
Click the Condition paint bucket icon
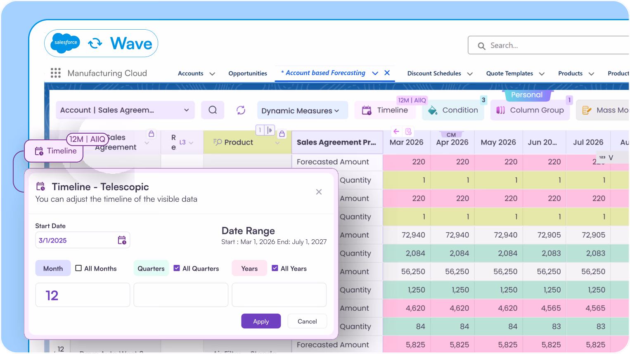click(x=432, y=110)
